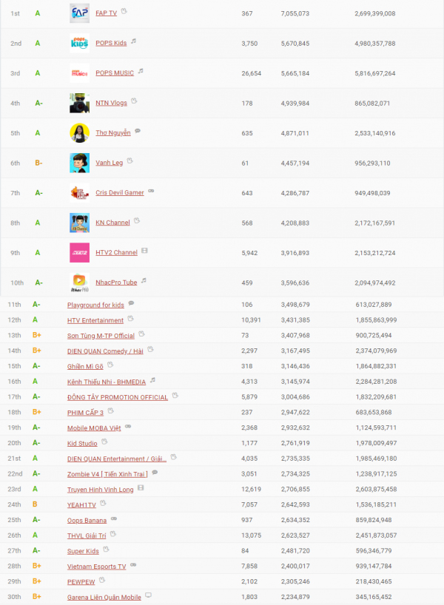Click the NTN Vlogs channel thumbnail
Viewport: 444px width, 605px height.
coord(79,103)
